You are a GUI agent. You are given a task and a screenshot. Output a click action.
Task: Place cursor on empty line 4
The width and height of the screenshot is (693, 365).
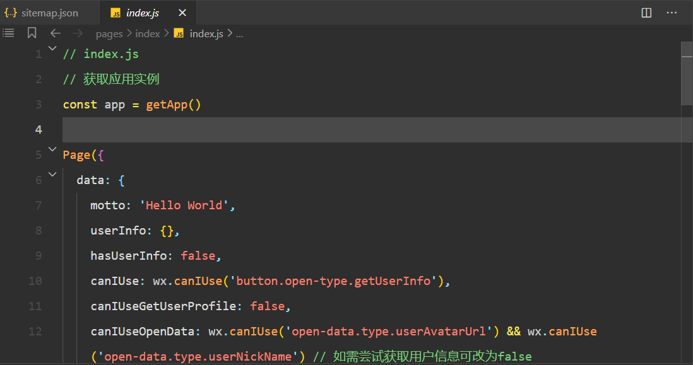click(x=316, y=130)
